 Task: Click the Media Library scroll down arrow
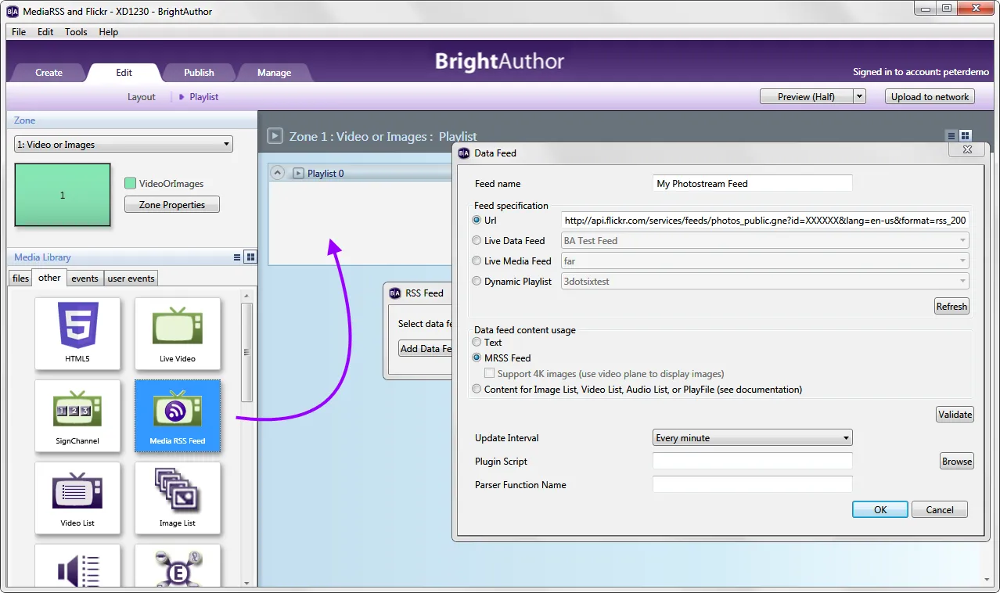[x=246, y=583]
